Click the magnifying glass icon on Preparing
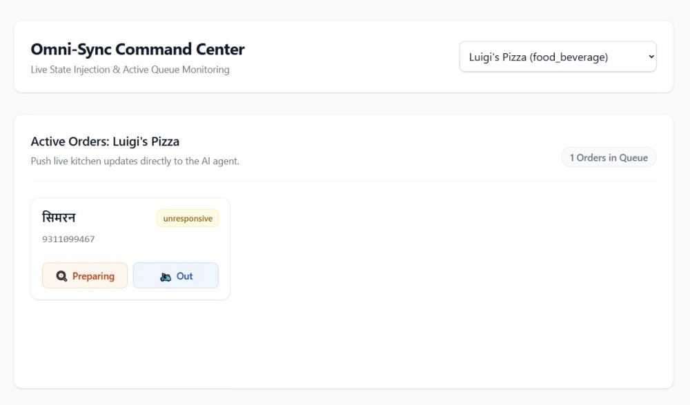 click(x=61, y=276)
